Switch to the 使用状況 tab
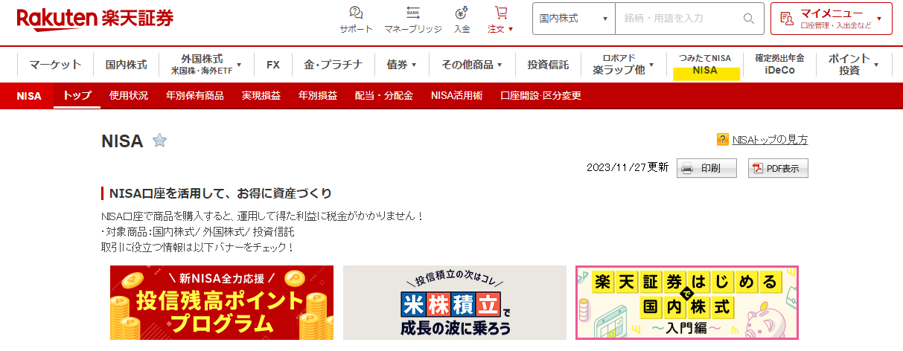Viewport: 903px width, 351px height. (129, 95)
